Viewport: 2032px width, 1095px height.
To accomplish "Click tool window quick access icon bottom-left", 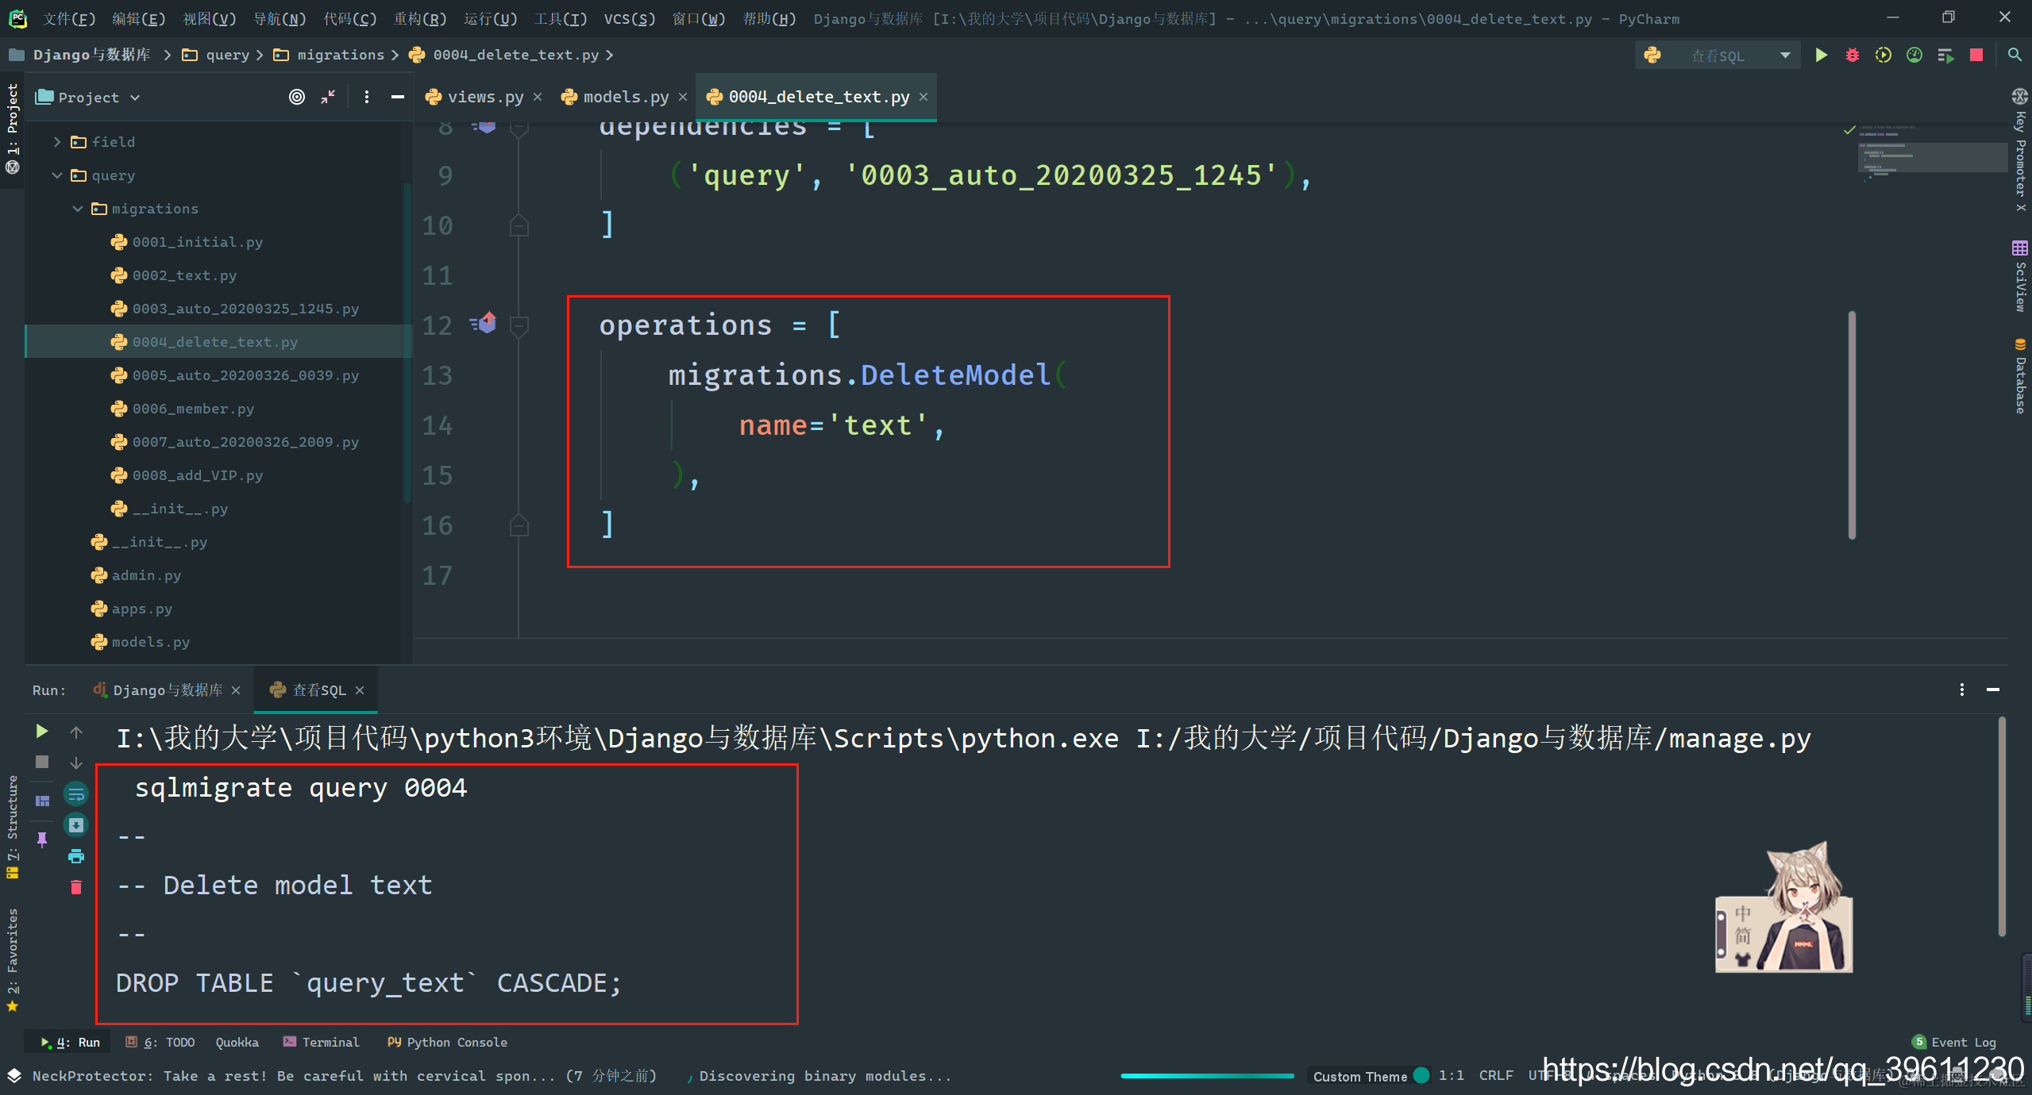I will 13,1075.
